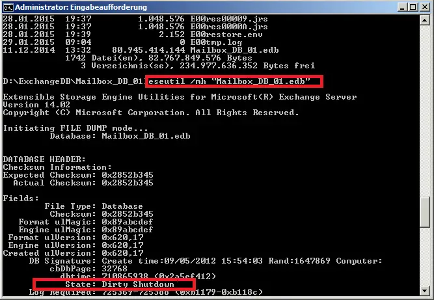This screenshot has width=434, height=300.
Task: Click the prompt path D:\ExchangeDB\Mailbox_DB_01
Action: (x=74, y=81)
